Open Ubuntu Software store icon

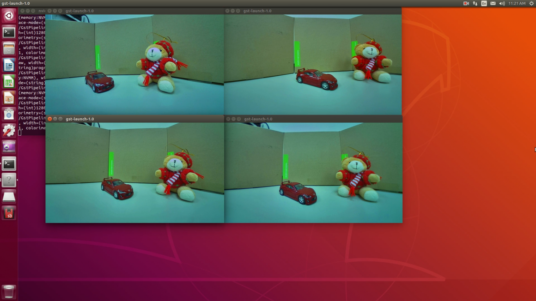pyautogui.click(x=9, y=114)
